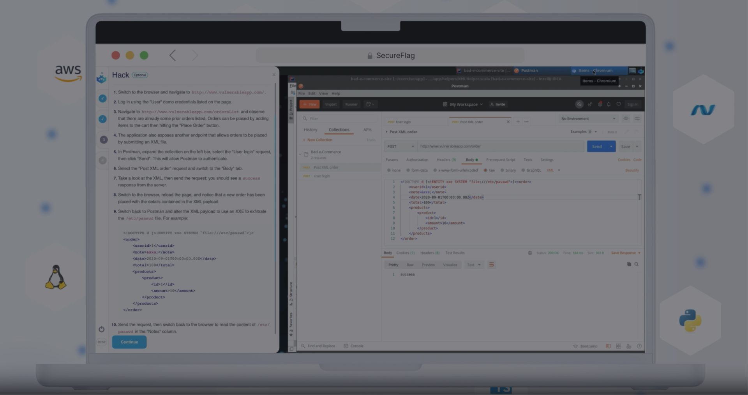Open manage environments settings icon
The width and height of the screenshot is (748, 395).
pos(637,119)
